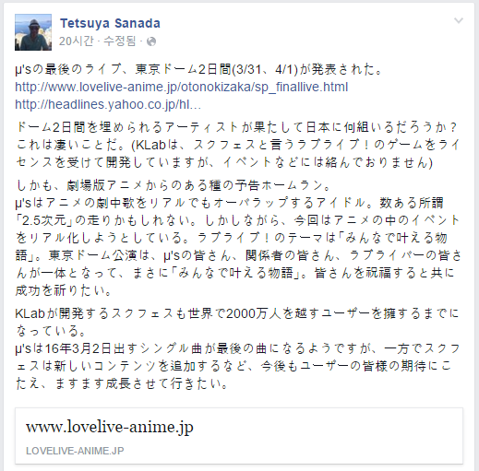This screenshot has height=471, width=479.
Task: View edit history via 수정됨
Action: (x=119, y=41)
